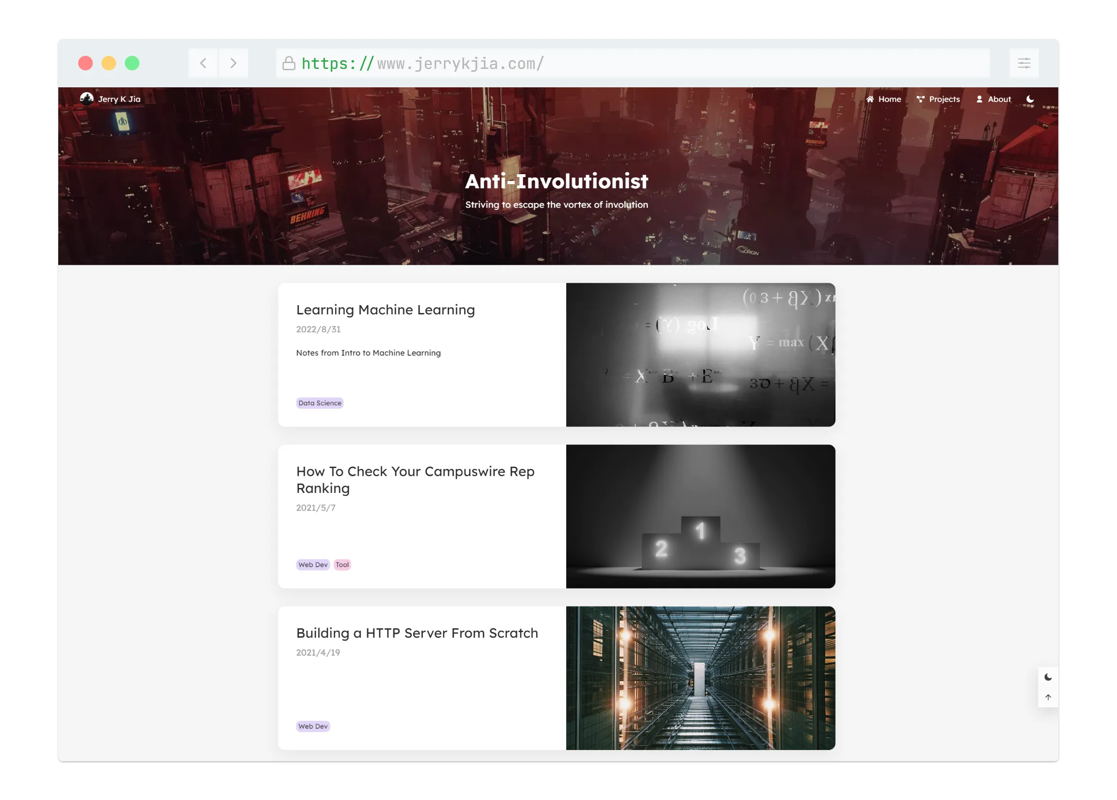Click the podium ranking thumbnail

click(700, 517)
